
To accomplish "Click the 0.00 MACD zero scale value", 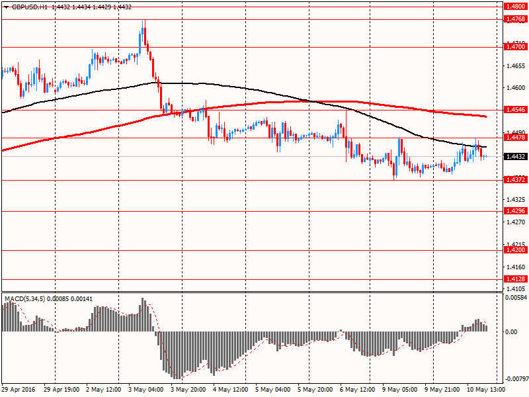I will tap(511, 332).
